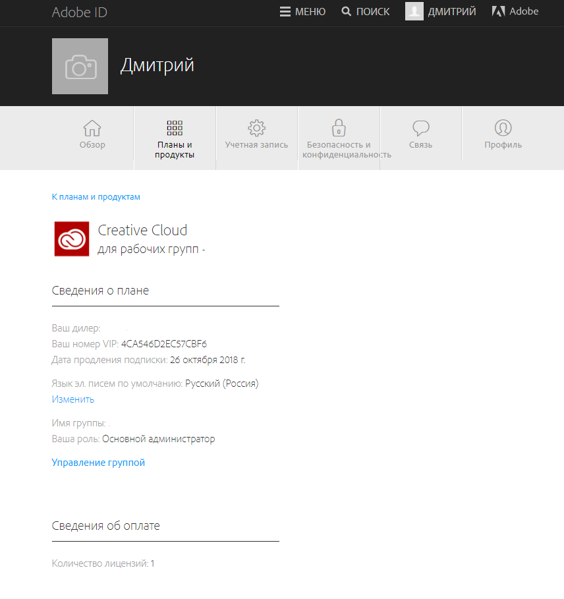Open Учетная запись tab label
564x599 pixels.
[256, 145]
